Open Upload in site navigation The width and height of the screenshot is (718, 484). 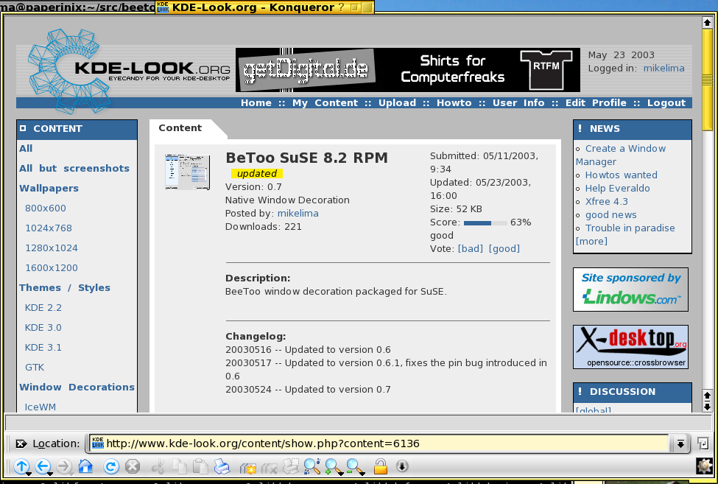tap(397, 103)
